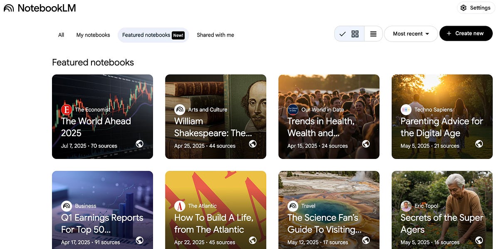The image size is (499, 249).
Task: Click globe icon on How To Build A Life
Action: click(253, 240)
